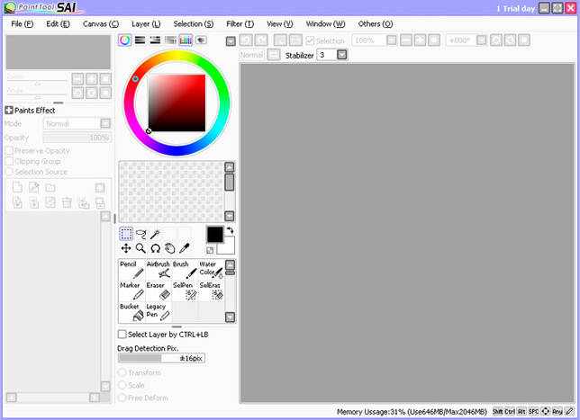The width and height of the screenshot is (580, 420).
Task: Show the Scratchpad panel
Action: [201, 40]
